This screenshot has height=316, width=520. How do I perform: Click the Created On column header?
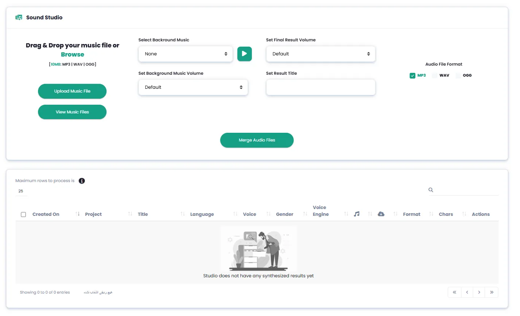(x=46, y=214)
